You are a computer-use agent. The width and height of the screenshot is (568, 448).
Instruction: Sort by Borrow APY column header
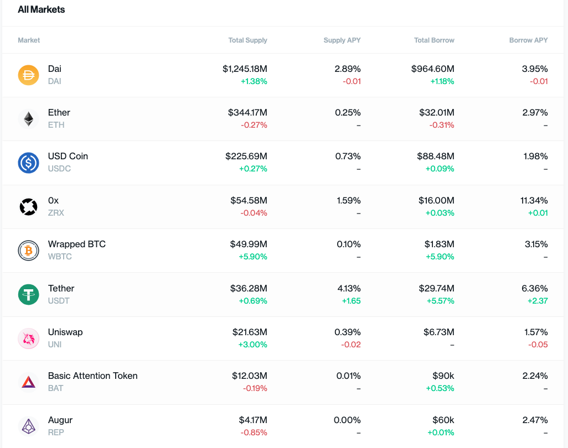[x=529, y=40]
